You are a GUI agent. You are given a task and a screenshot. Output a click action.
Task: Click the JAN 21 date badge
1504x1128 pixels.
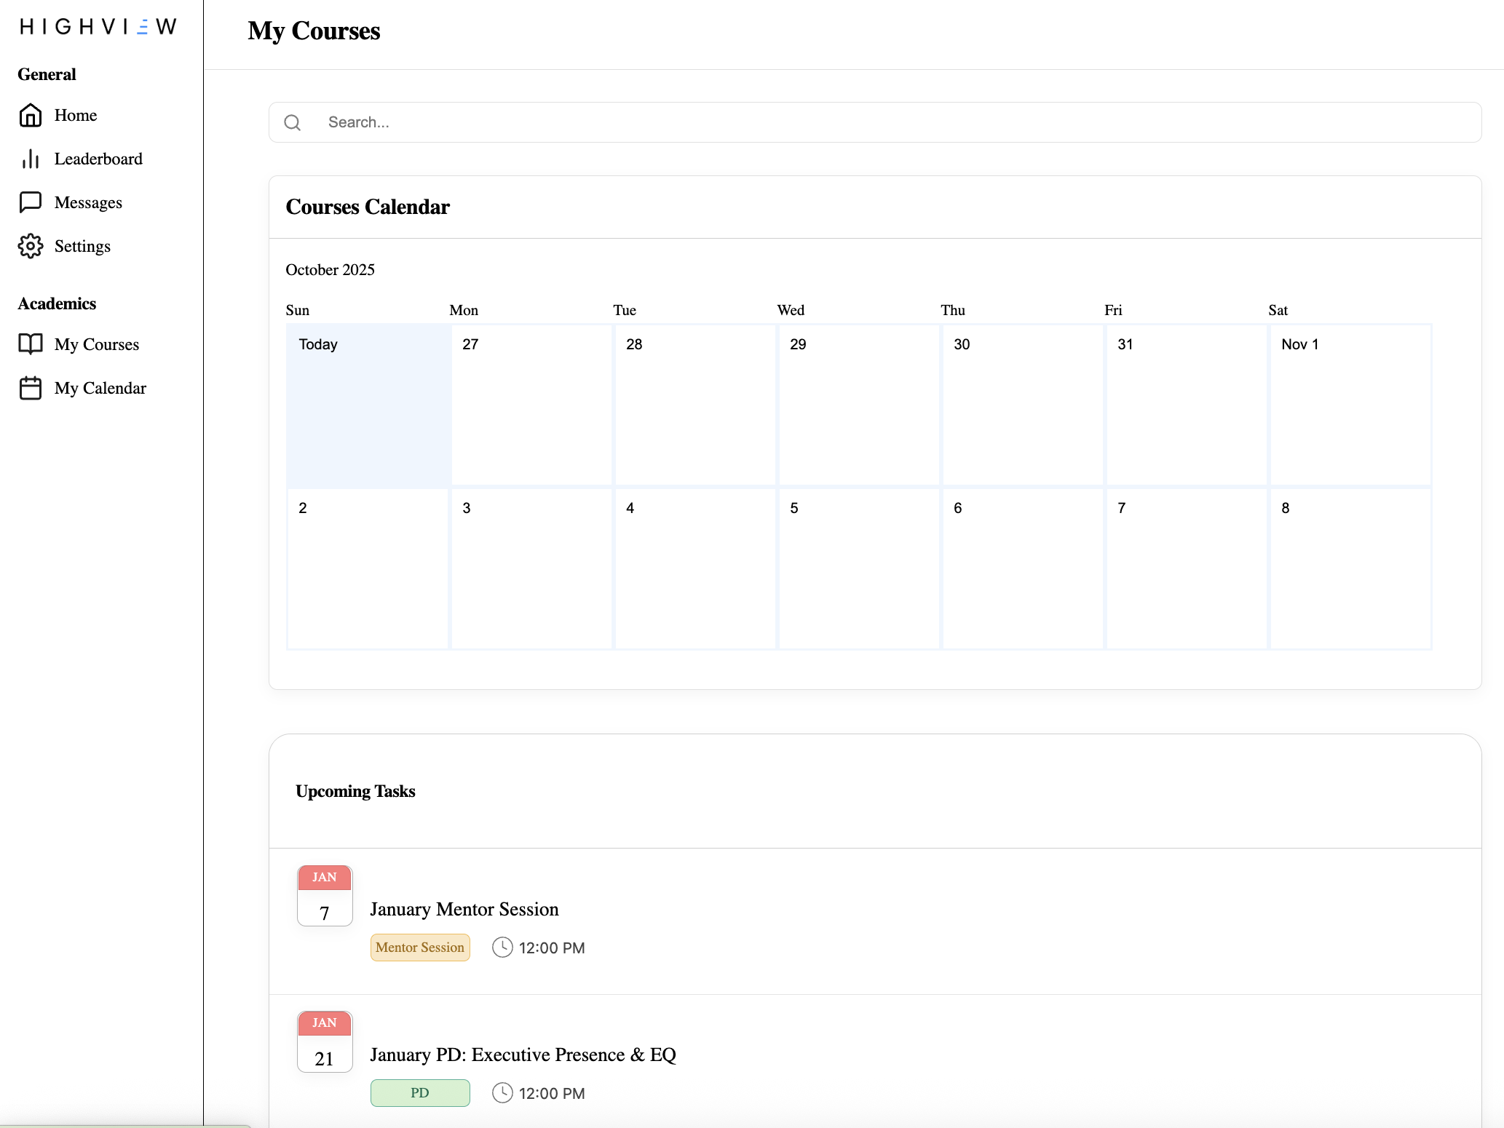(x=325, y=1041)
